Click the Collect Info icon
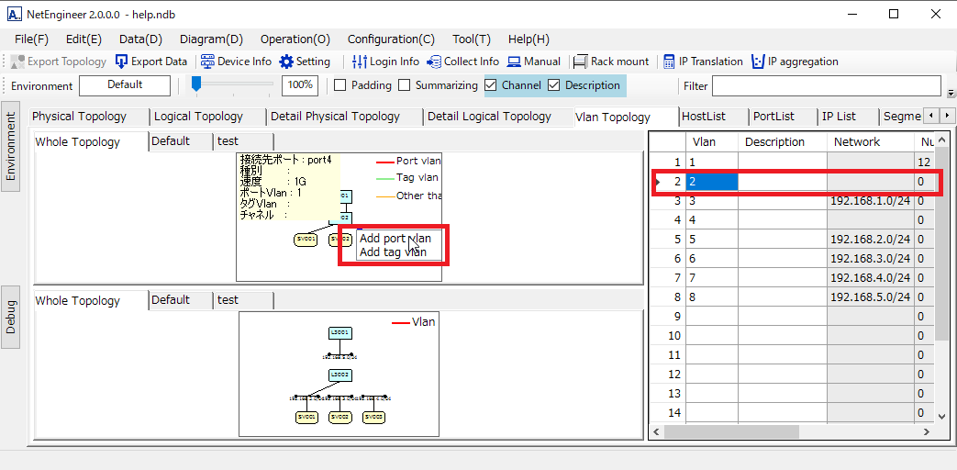 [x=434, y=62]
